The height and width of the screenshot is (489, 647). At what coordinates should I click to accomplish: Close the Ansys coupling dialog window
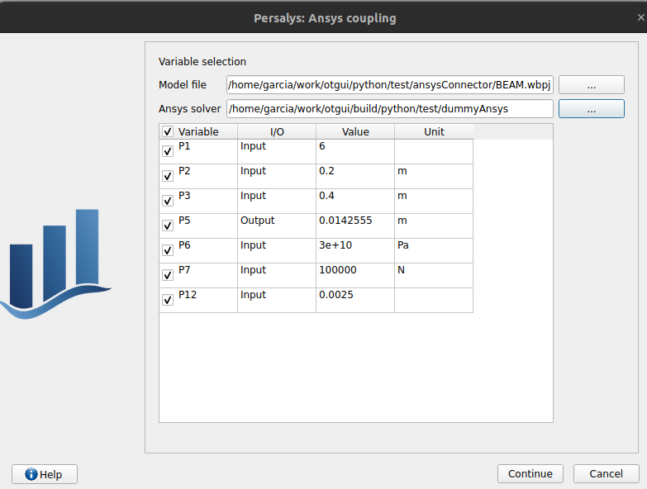point(639,17)
